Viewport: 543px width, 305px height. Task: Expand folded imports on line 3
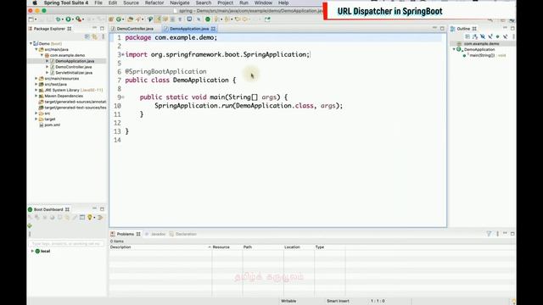click(x=122, y=54)
